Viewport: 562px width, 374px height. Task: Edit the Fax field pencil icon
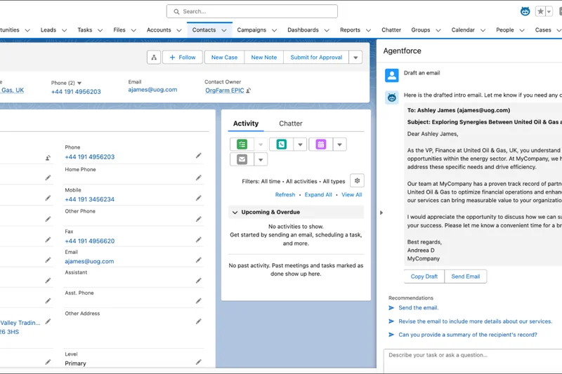click(199, 240)
